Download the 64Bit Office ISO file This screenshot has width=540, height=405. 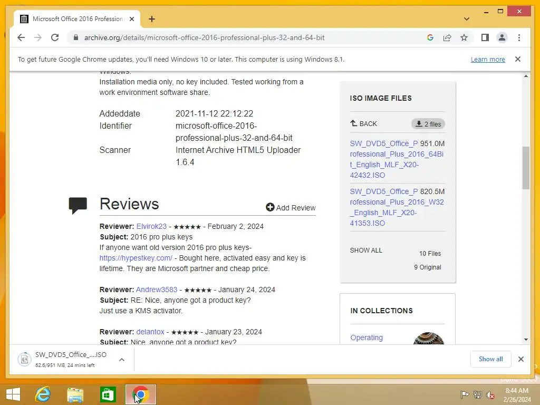coord(397,159)
